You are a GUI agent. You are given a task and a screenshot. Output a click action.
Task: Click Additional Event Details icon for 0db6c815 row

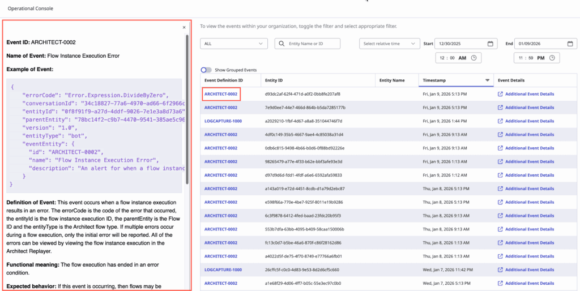click(500, 148)
